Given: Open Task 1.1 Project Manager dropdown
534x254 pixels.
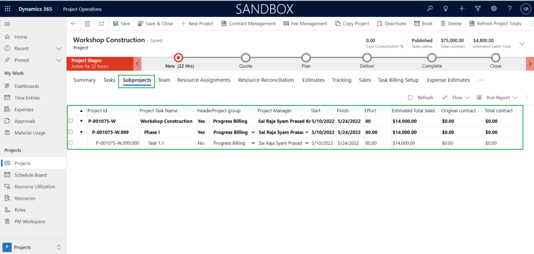Looking at the screenshot, I should tap(307, 143).
